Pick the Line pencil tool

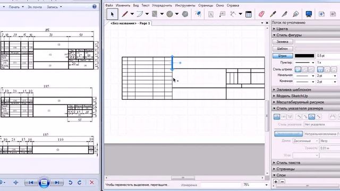point(125,14)
